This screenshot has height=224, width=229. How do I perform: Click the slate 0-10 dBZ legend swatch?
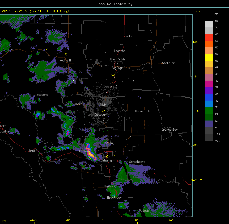209,124
